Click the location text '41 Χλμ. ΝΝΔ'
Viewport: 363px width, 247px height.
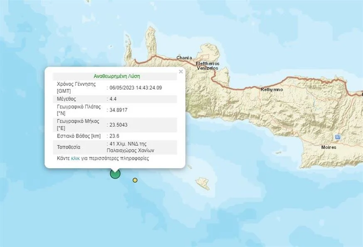click(124, 144)
